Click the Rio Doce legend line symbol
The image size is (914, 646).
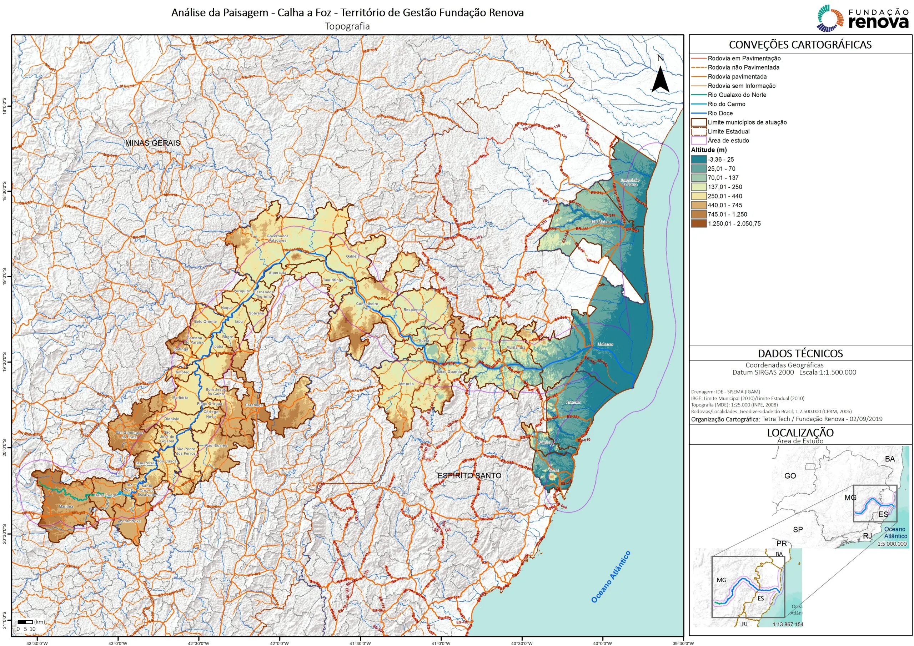click(x=699, y=113)
